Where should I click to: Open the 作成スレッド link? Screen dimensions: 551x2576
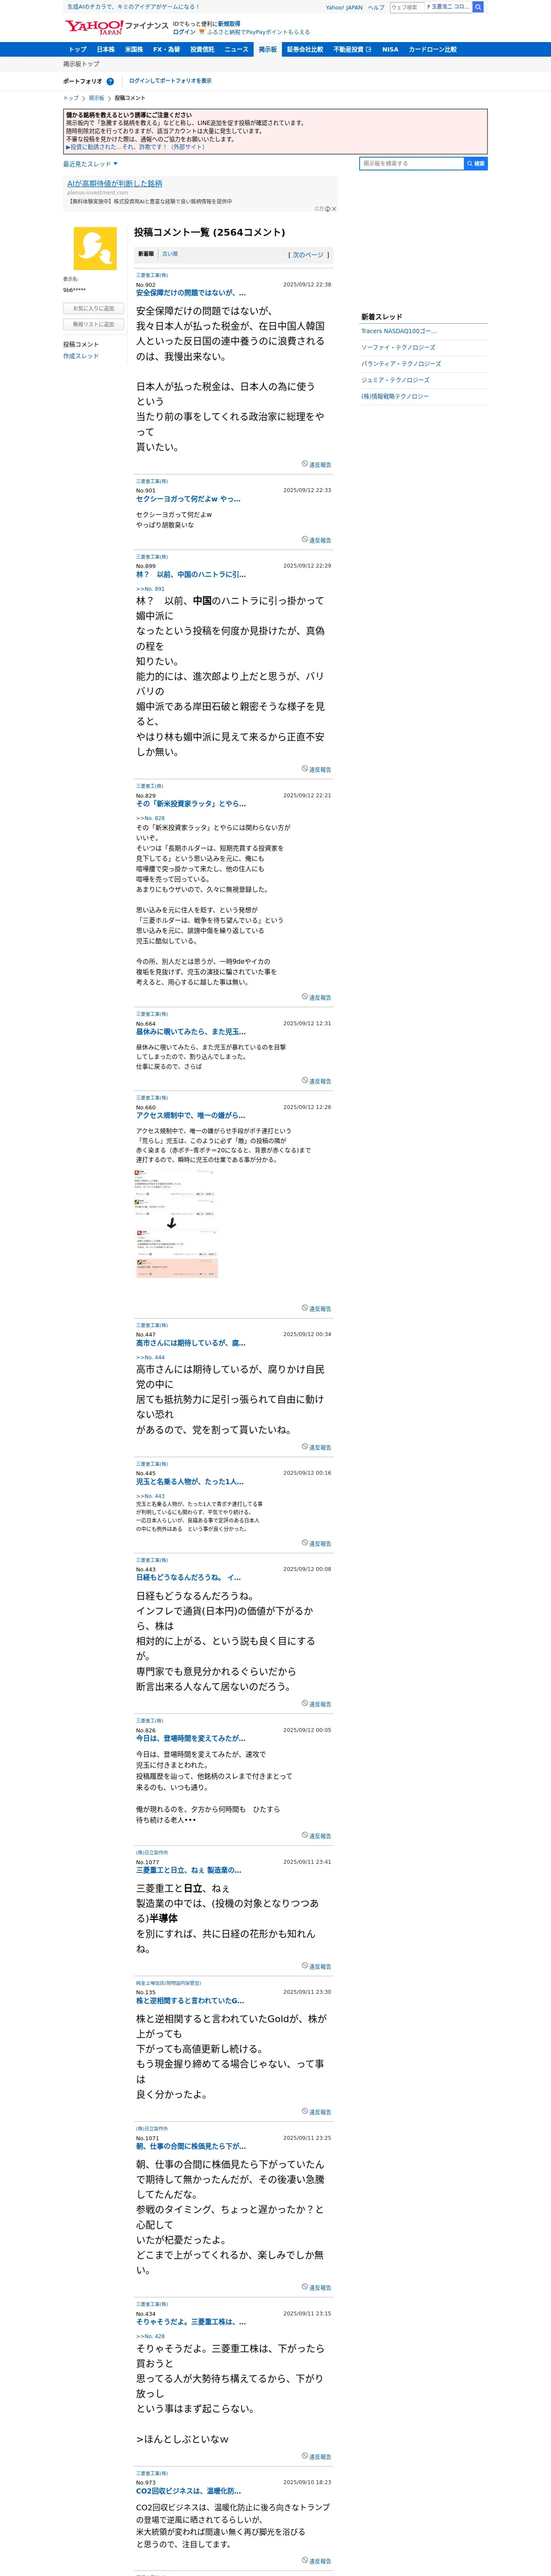[81, 356]
